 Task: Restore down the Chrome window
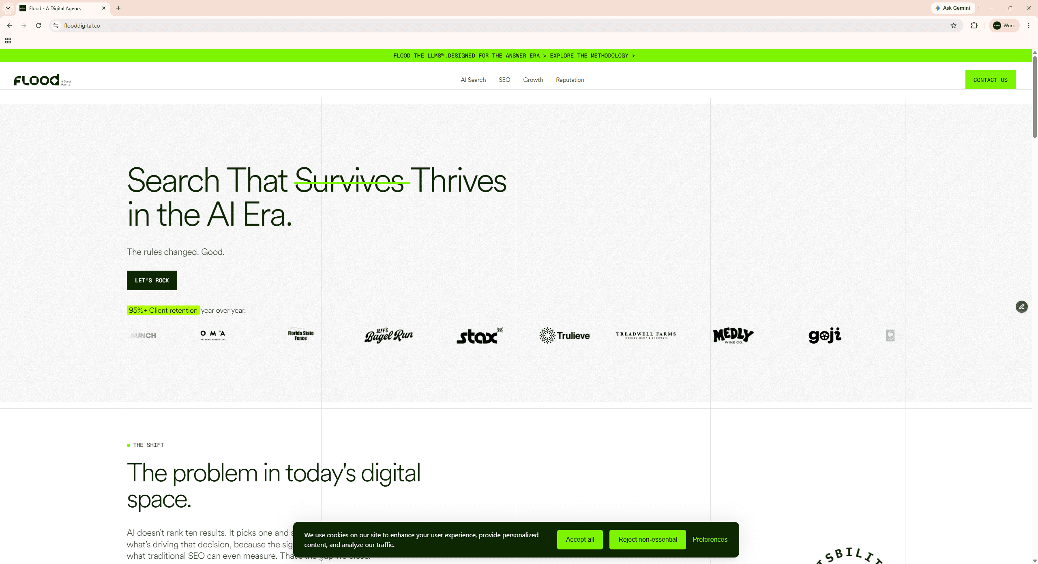[1010, 8]
